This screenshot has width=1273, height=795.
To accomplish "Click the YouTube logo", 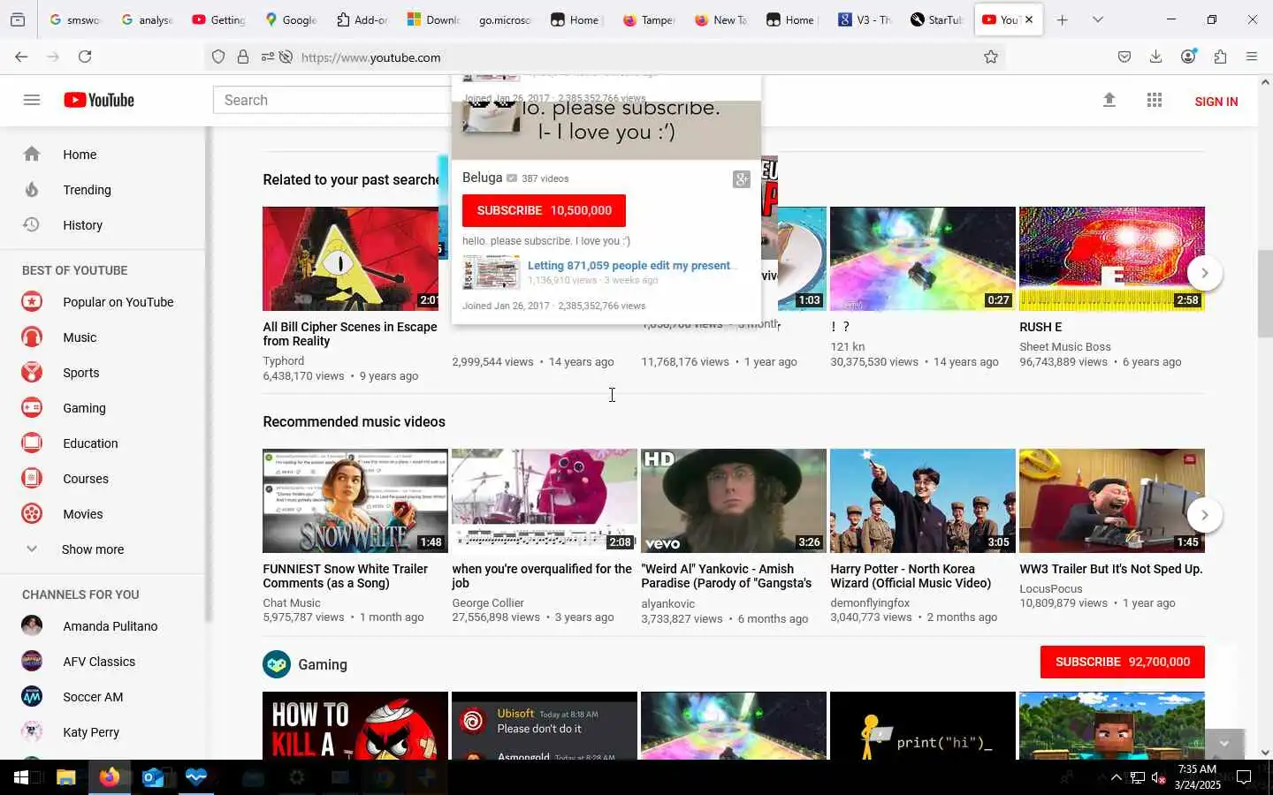I will tap(99, 100).
